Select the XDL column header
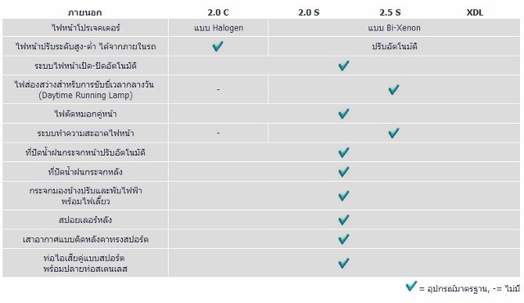 pyautogui.click(x=475, y=13)
